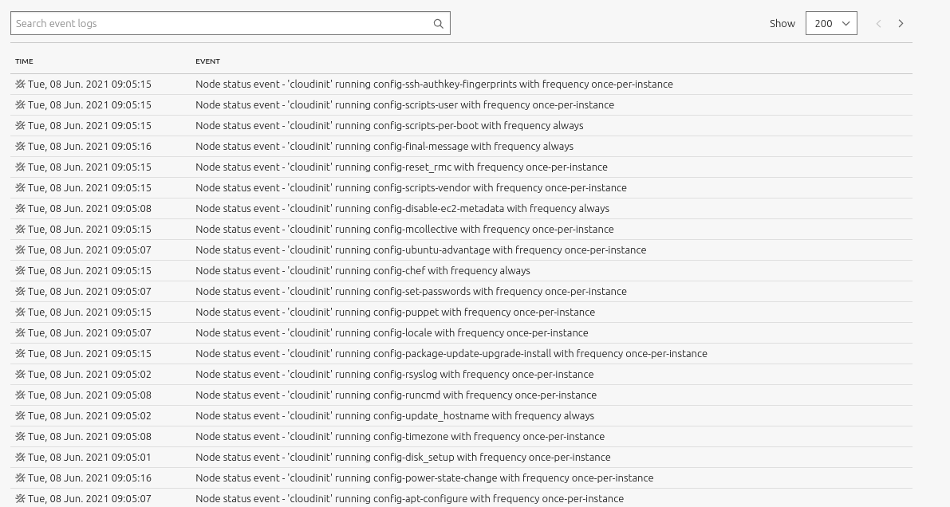Open the Show results-per-page dropdown
The image size is (950, 507).
(831, 23)
